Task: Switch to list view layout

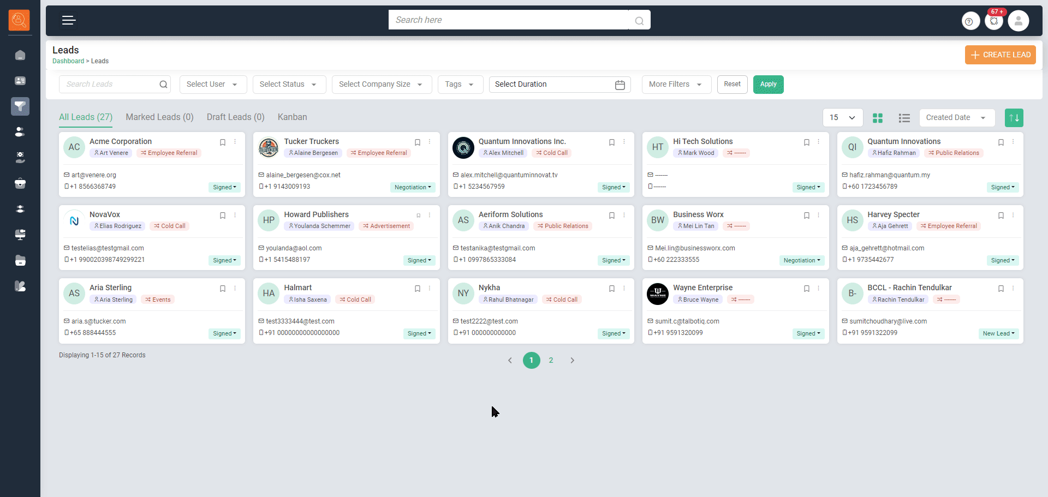Action: pyautogui.click(x=904, y=118)
